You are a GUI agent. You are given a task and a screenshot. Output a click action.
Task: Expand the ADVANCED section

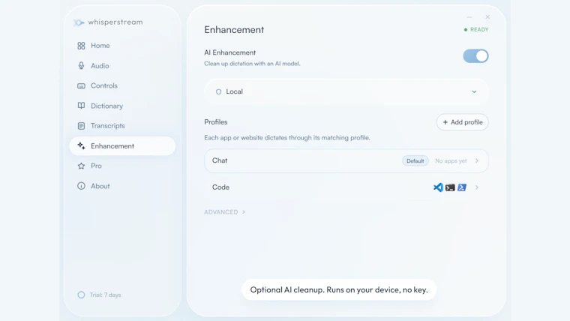(x=225, y=212)
